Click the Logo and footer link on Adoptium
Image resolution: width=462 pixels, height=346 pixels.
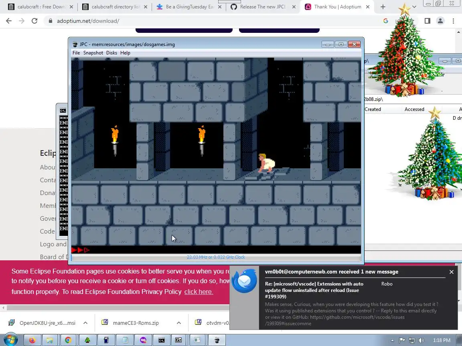click(x=54, y=244)
